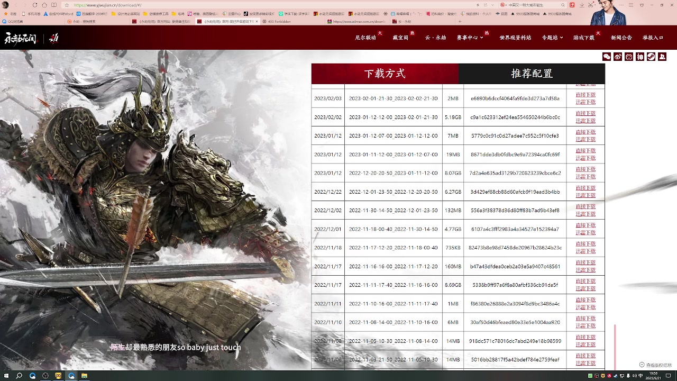Click the volume icon in system tray
Screen dimensions: 677x381
coord(635,376)
